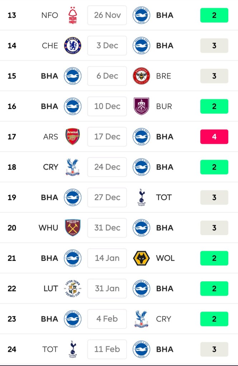Click the Wolves wolf head logo

click(x=141, y=258)
